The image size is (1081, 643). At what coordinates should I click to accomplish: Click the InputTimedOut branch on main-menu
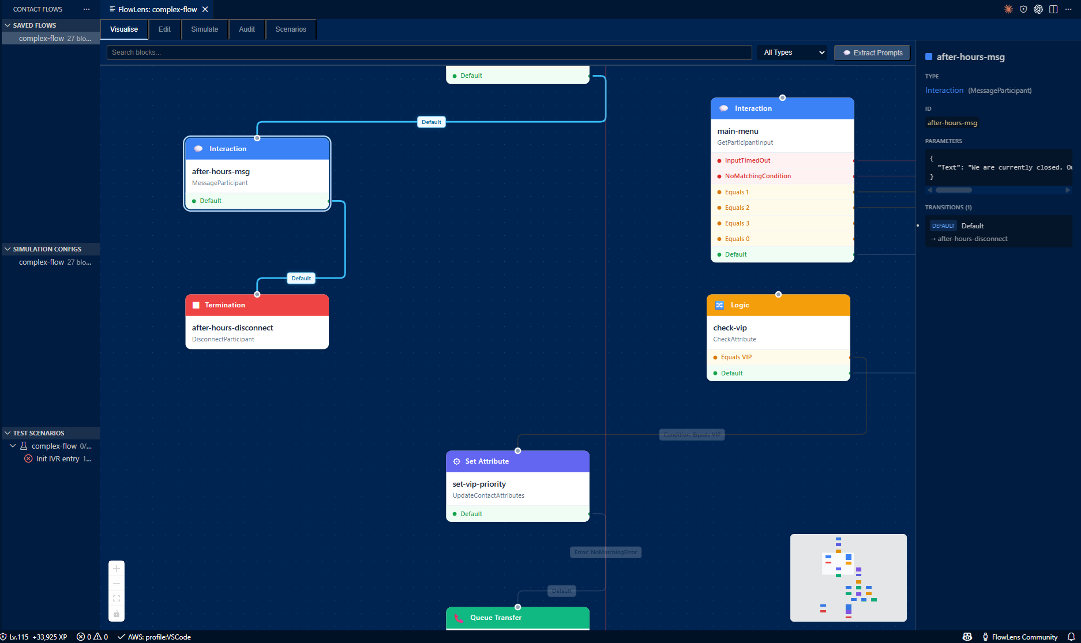(x=782, y=160)
